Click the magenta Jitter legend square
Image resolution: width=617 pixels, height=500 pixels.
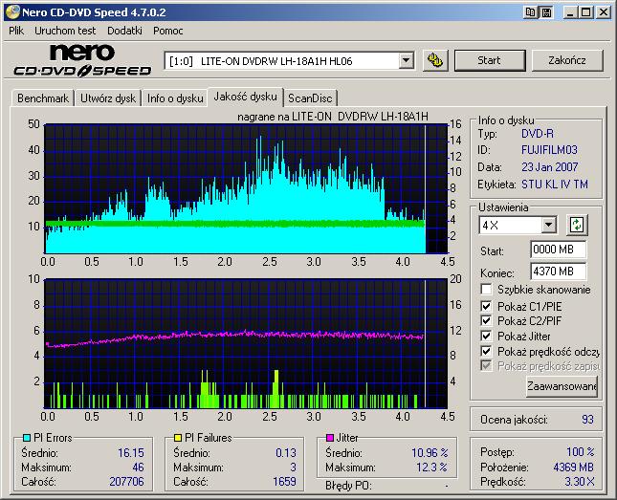(x=330, y=438)
